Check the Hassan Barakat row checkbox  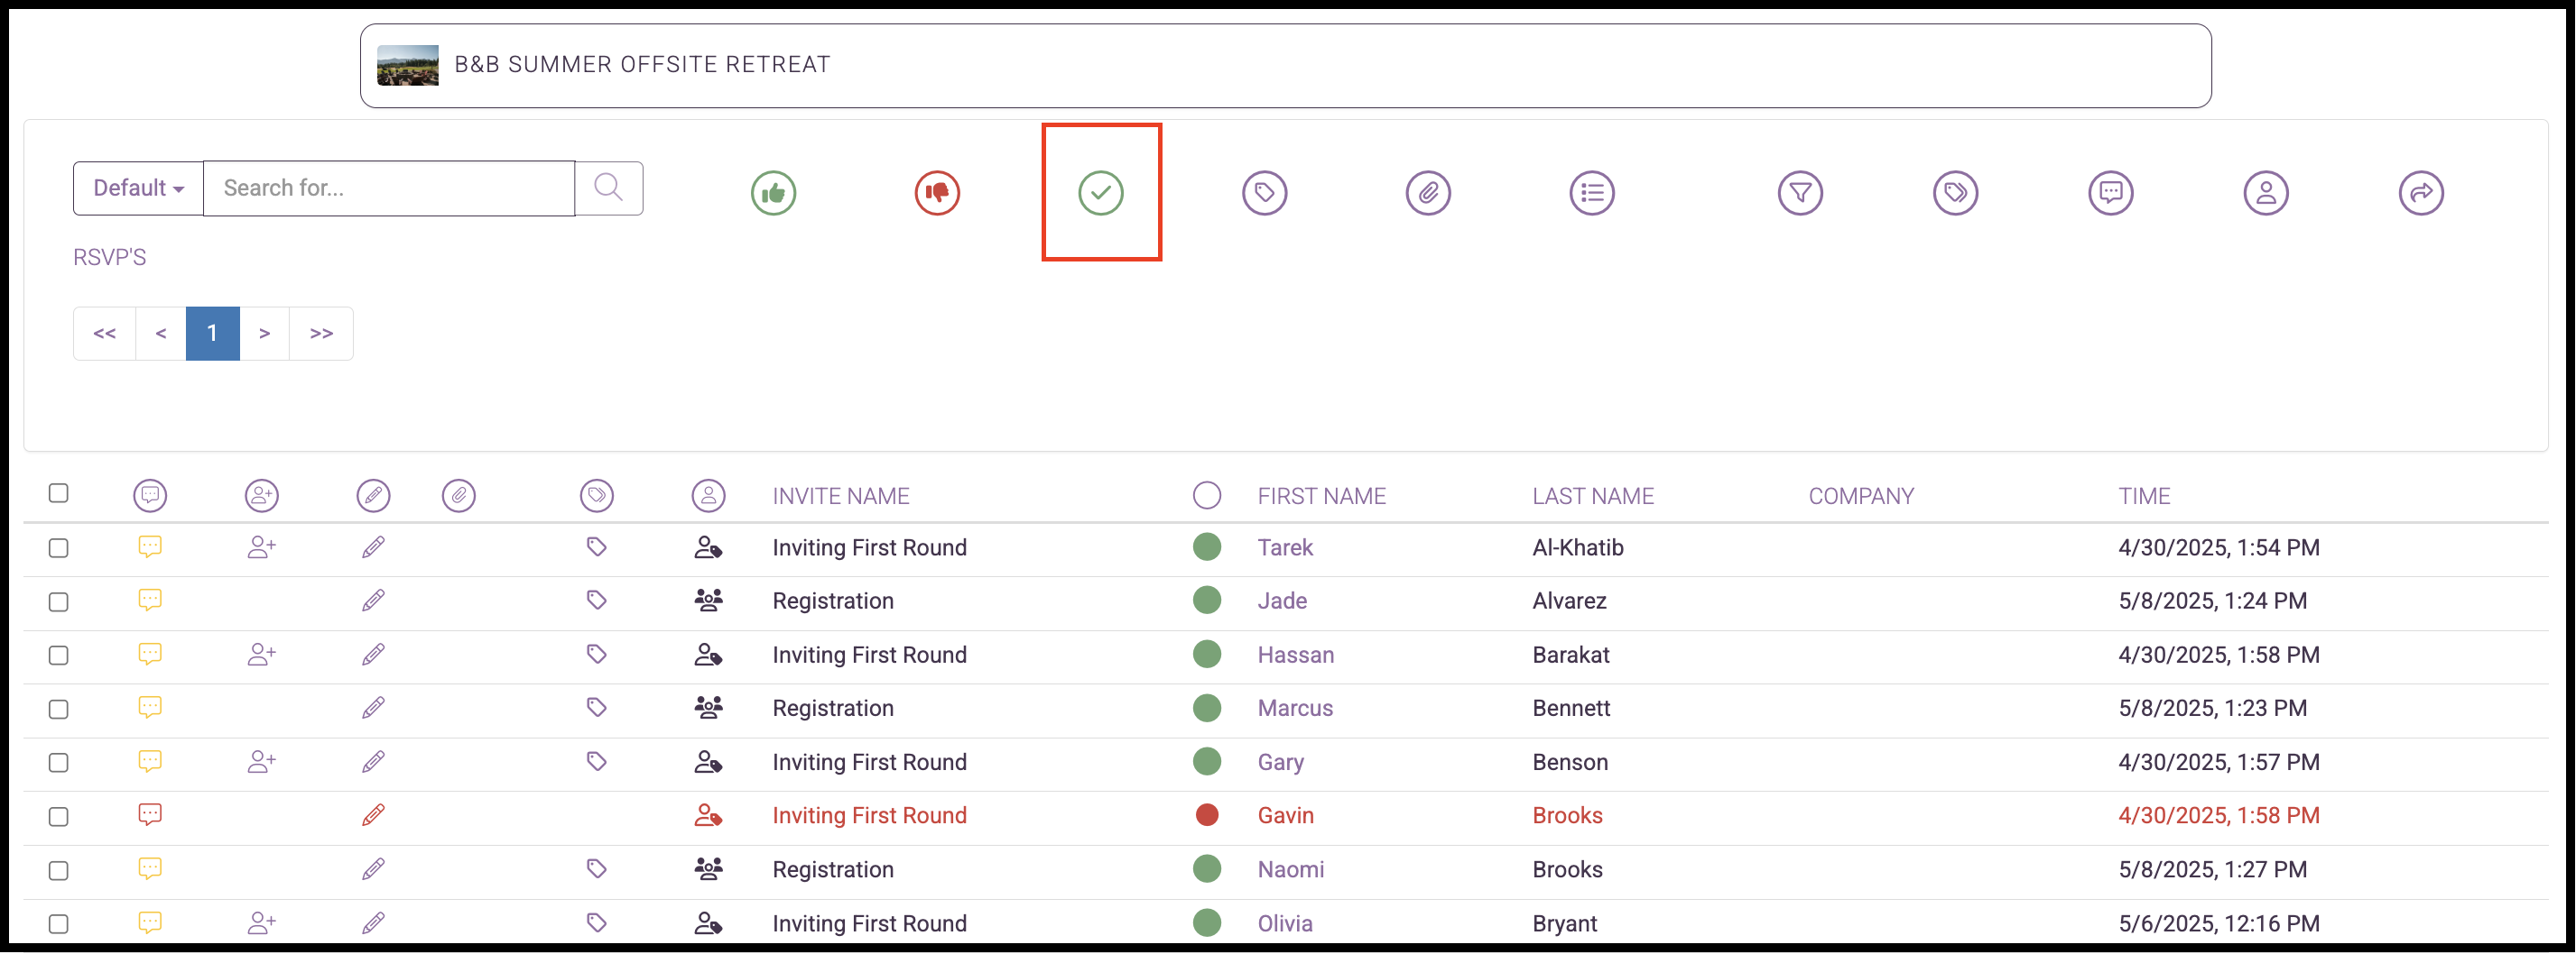[x=59, y=656]
